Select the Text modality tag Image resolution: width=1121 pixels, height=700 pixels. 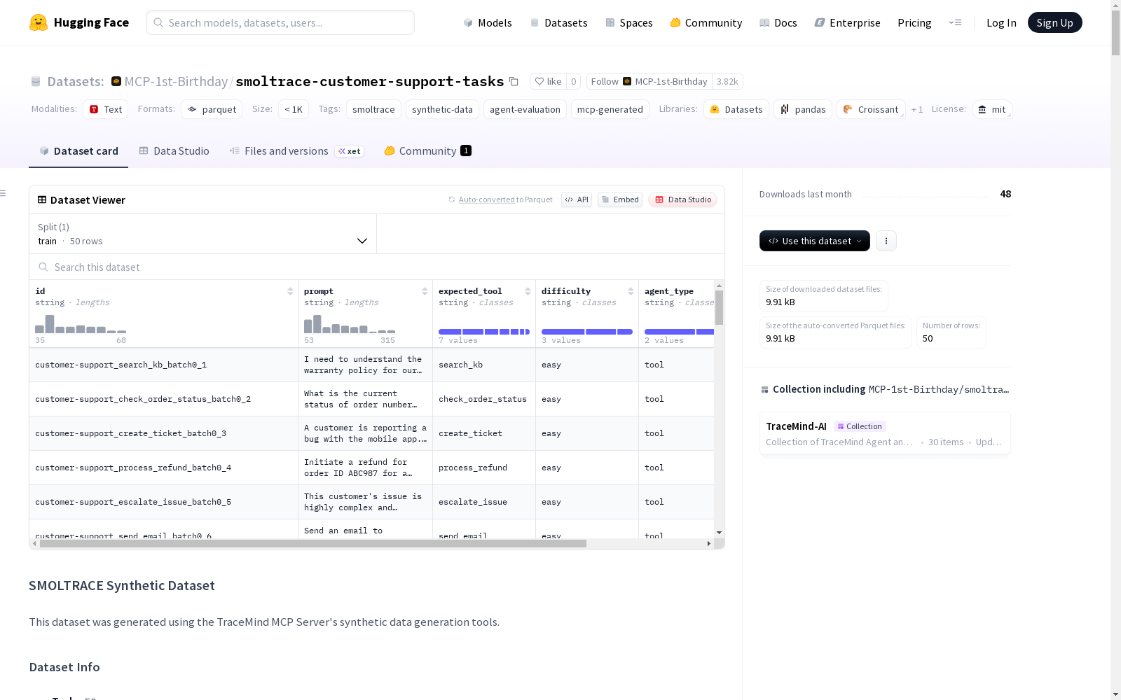[106, 109]
